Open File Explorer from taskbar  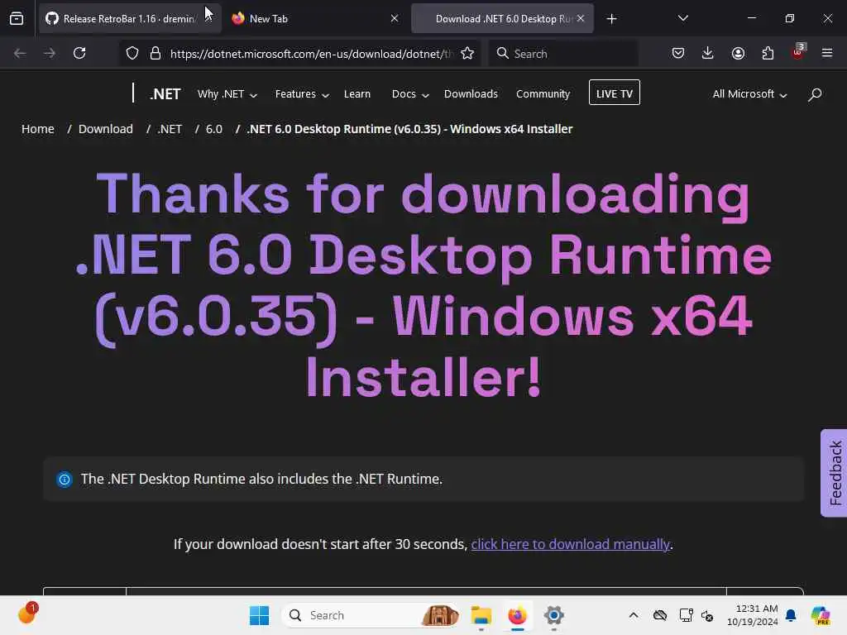point(481,615)
